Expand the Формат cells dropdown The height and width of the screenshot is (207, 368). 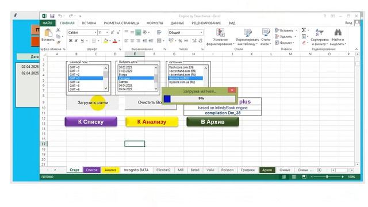(x=293, y=43)
